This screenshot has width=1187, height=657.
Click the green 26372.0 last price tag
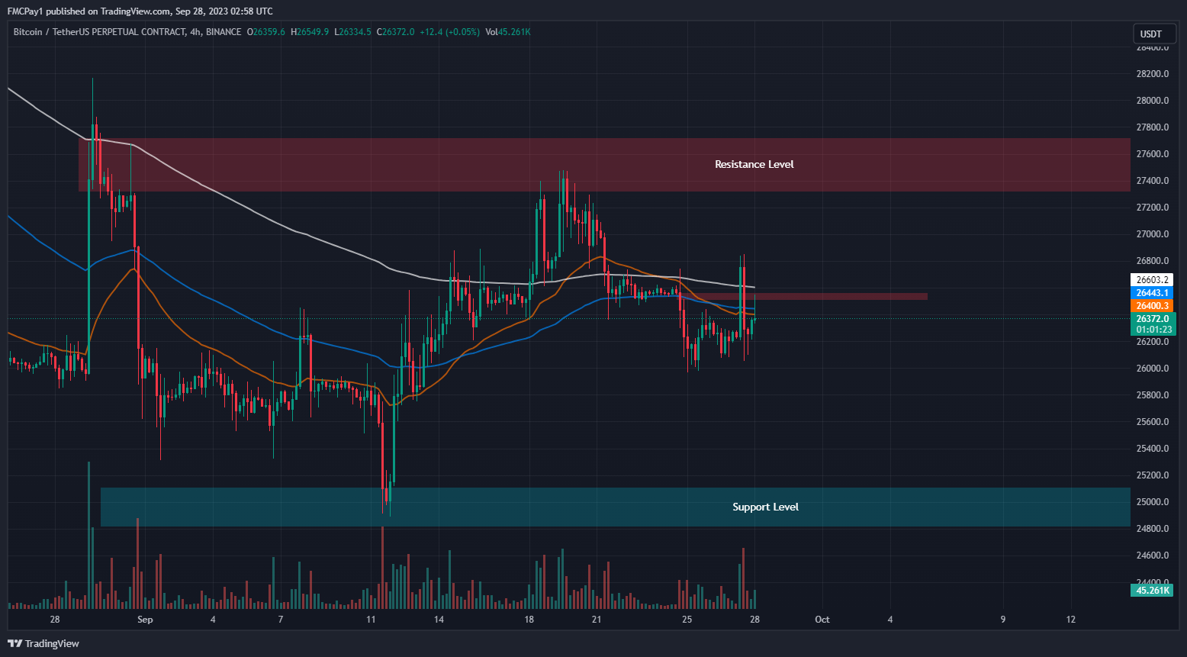[1153, 319]
